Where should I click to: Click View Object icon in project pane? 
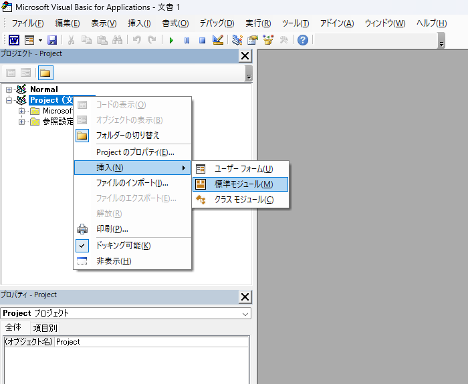tap(25, 72)
